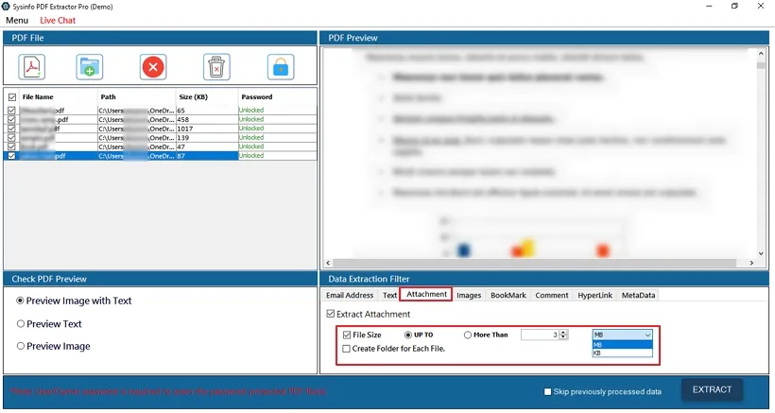Toggle the File Size checkbox
The height and width of the screenshot is (413, 775).
[x=347, y=335]
